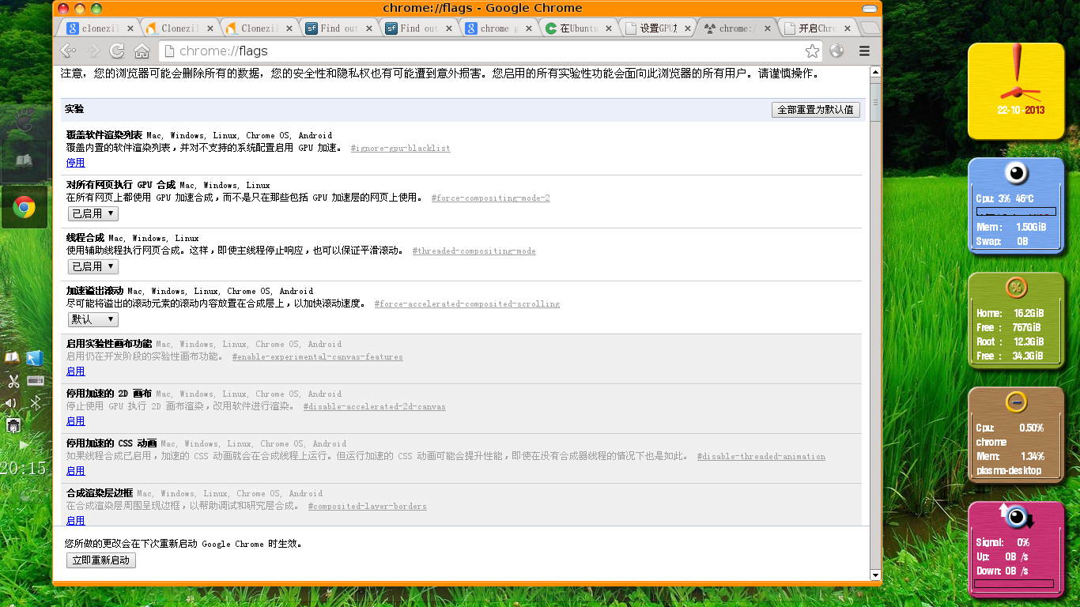The image size is (1080, 607).
Task: Switch to the 设置GPU tab
Action: (658, 28)
